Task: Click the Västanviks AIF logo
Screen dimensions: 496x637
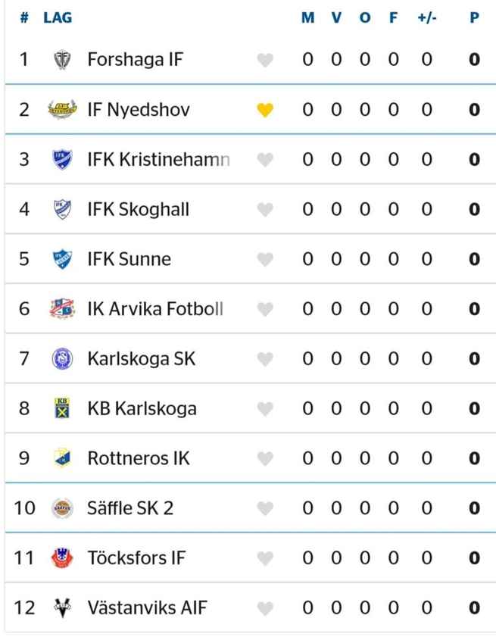Action: (x=62, y=608)
